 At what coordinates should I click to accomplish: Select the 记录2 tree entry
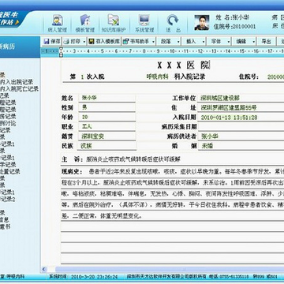(8, 199)
